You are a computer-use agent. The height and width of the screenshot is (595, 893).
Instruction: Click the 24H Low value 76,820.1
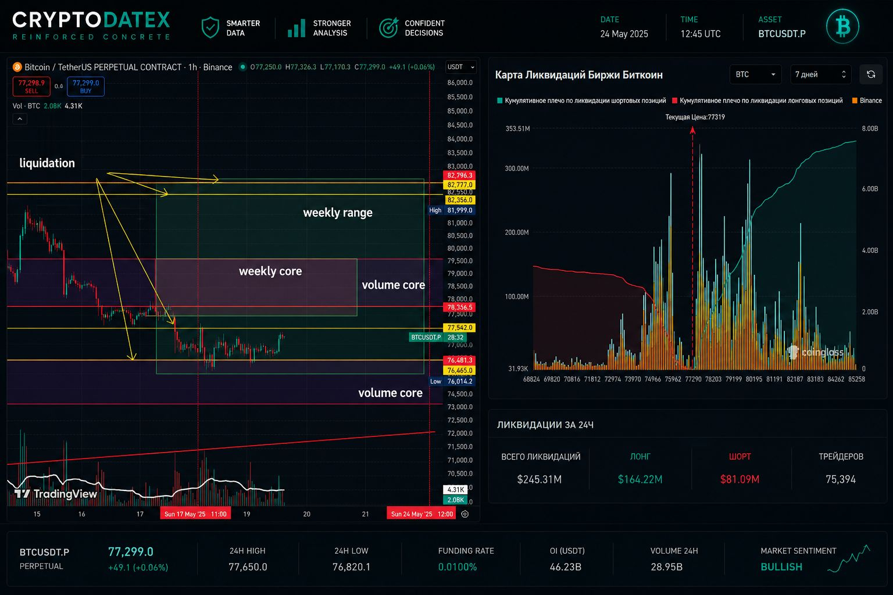tap(351, 567)
